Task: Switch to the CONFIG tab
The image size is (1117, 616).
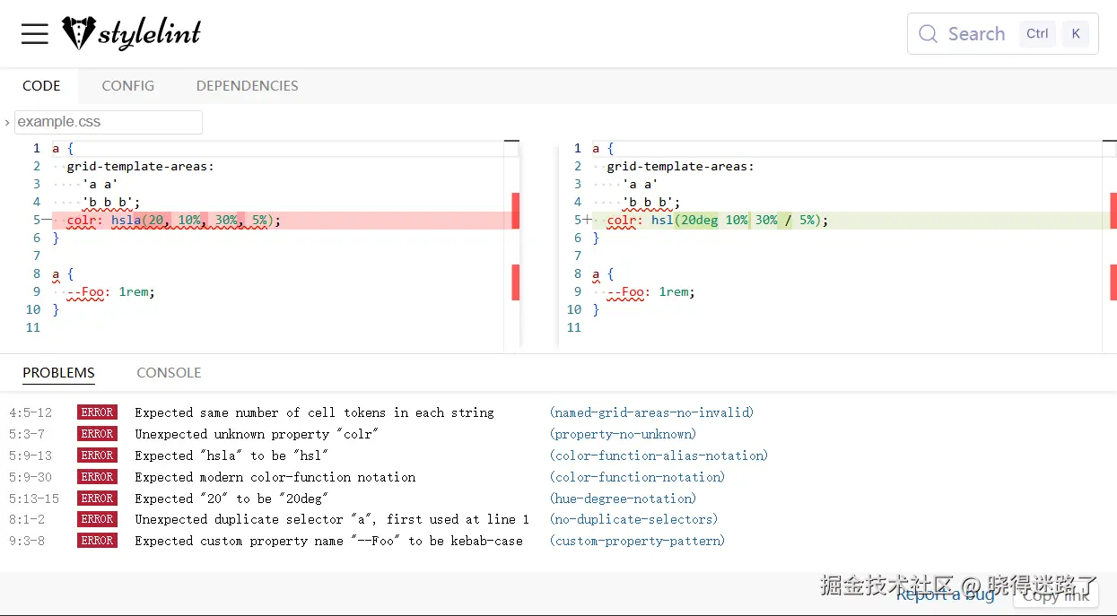Action: click(127, 86)
